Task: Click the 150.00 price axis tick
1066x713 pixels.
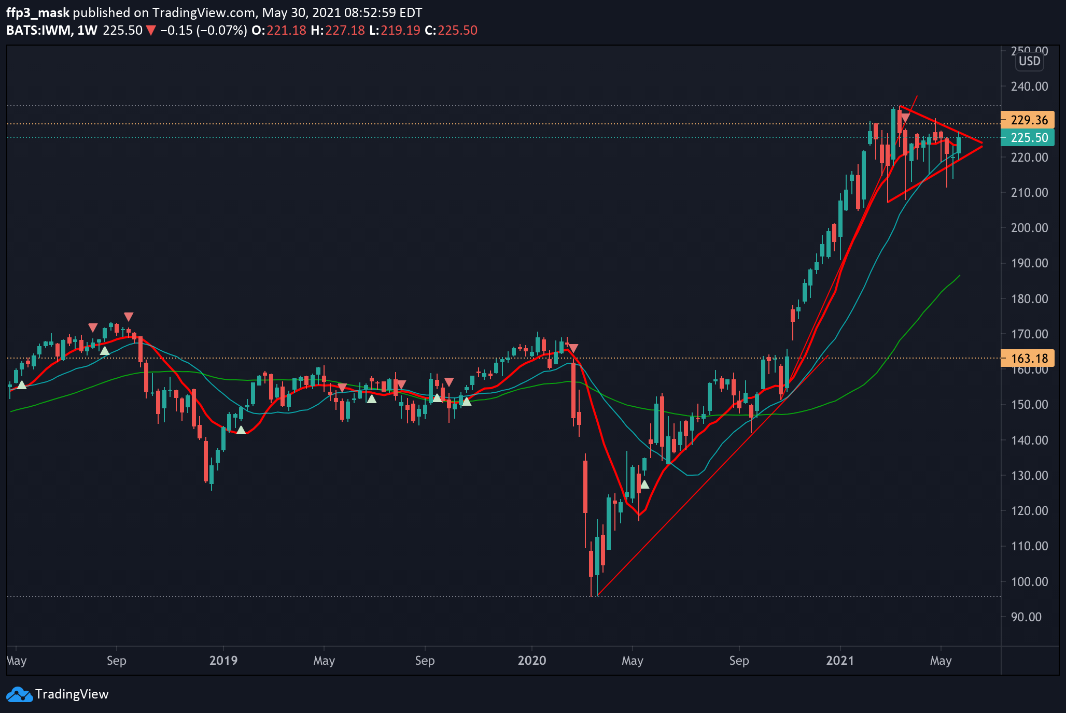Action: click(x=1029, y=405)
